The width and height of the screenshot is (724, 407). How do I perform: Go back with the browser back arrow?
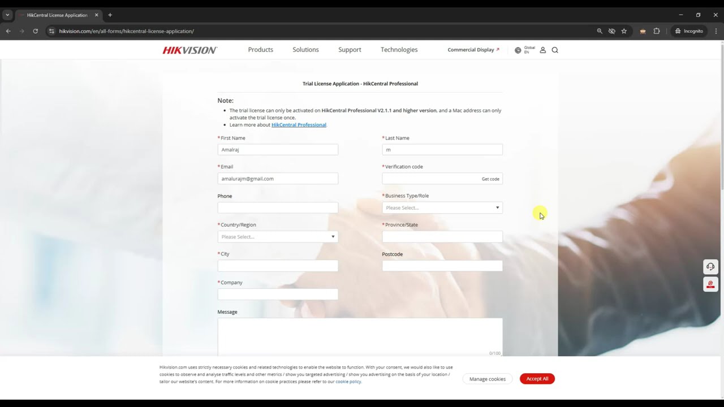(8, 31)
